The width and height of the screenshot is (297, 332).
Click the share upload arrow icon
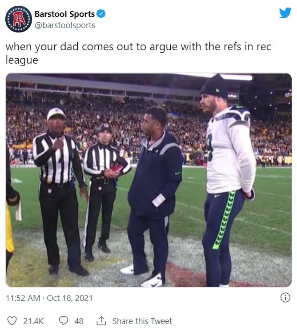click(101, 321)
